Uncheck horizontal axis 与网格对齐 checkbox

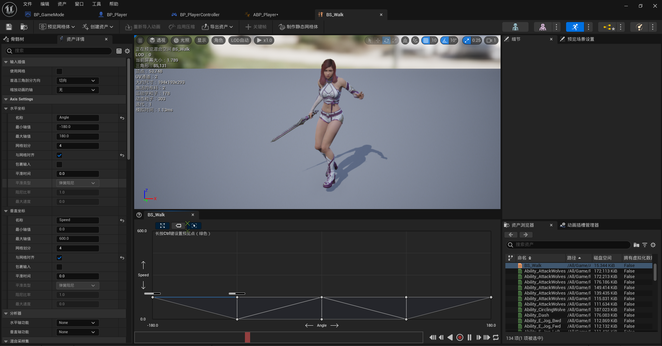pyautogui.click(x=59, y=155)
